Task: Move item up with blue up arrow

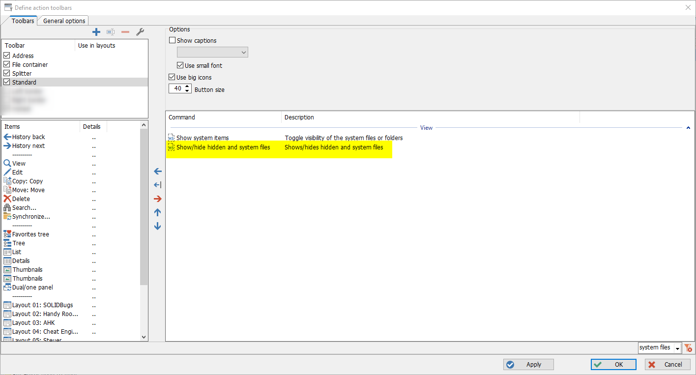Action: (158, 212)
